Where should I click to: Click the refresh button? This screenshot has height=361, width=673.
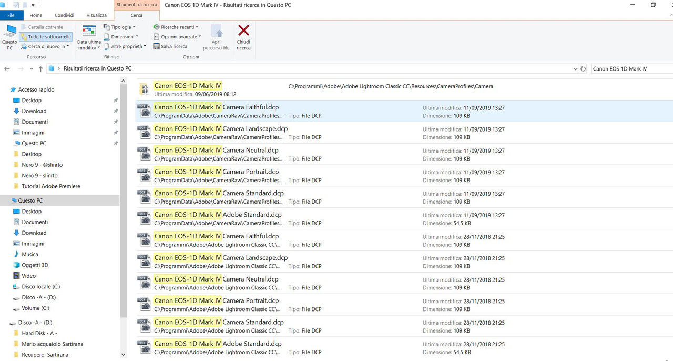point(583,69)
